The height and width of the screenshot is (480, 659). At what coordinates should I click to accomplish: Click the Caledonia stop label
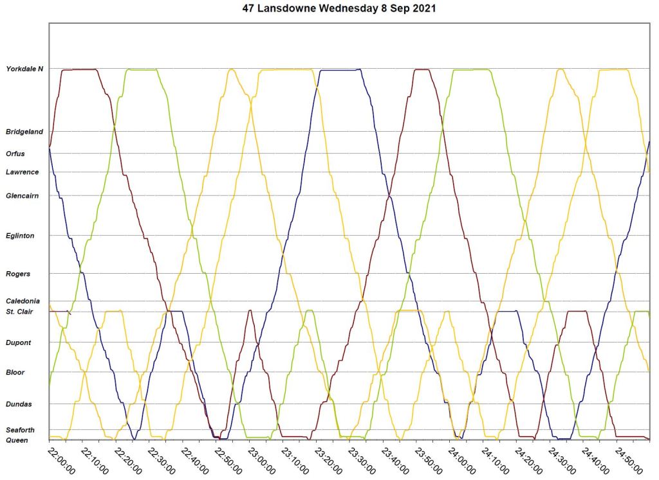coord(23,301)
